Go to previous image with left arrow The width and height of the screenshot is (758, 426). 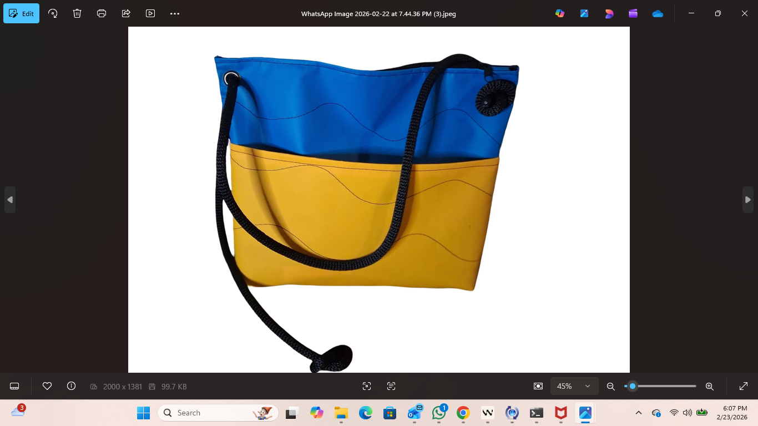tap(10, 200)
